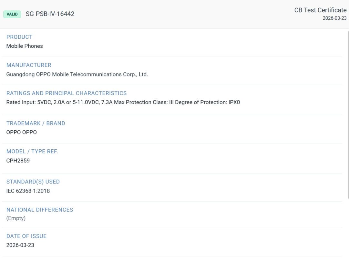Image resolution: width=349 pixels, height=258 pixels.
Task: Click the CB Test Certificate heading
Action: (320, 10)
